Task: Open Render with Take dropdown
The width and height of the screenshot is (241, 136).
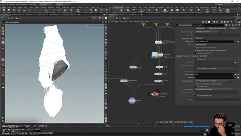Action: [x=200, y=38]
